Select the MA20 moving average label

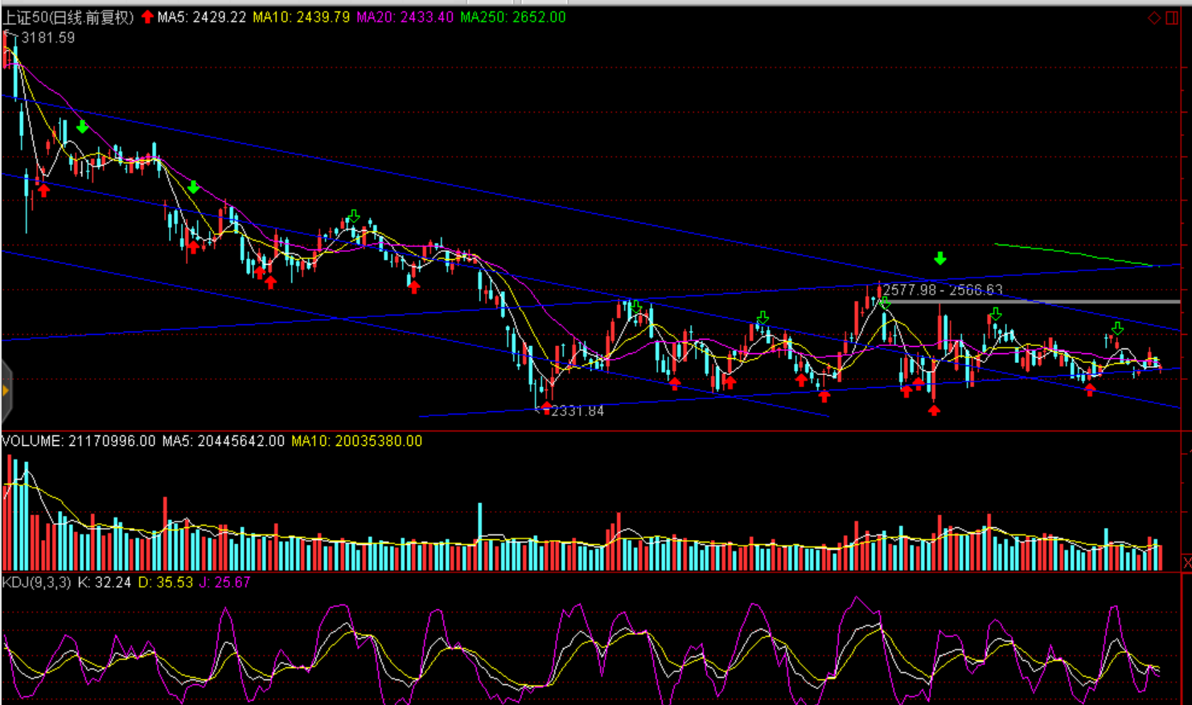[x=405, y=17]
